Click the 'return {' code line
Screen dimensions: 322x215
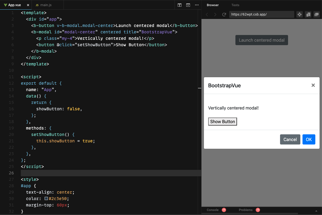[x=41, y=103]
